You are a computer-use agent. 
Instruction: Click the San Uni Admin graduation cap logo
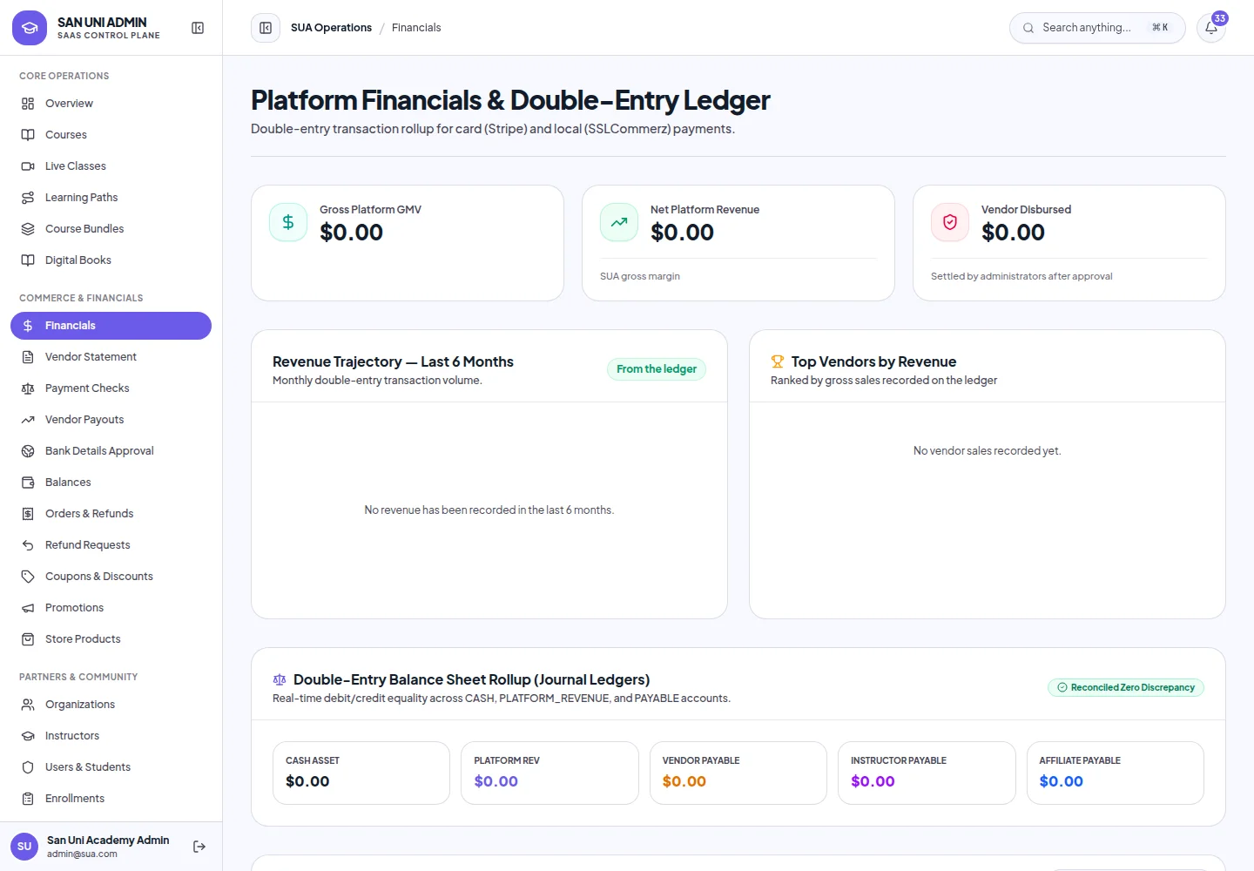click(30, 28)
